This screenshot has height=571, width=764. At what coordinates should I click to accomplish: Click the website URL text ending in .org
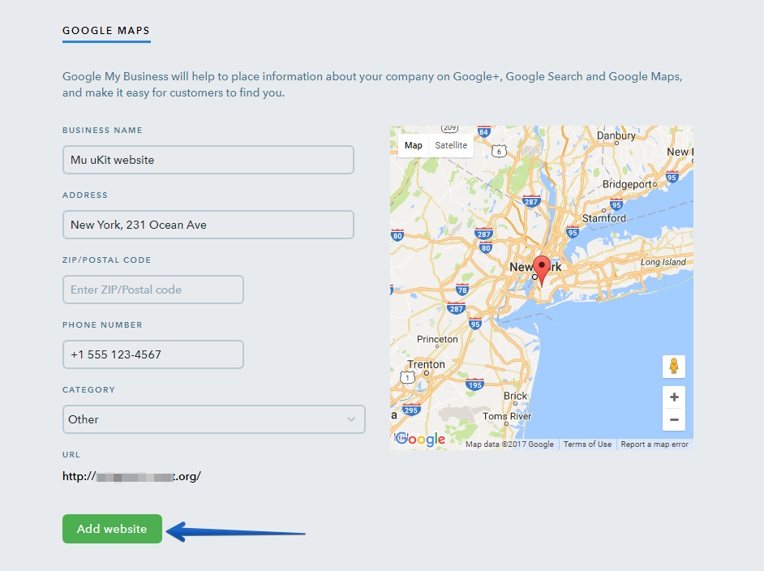point(131,476)
